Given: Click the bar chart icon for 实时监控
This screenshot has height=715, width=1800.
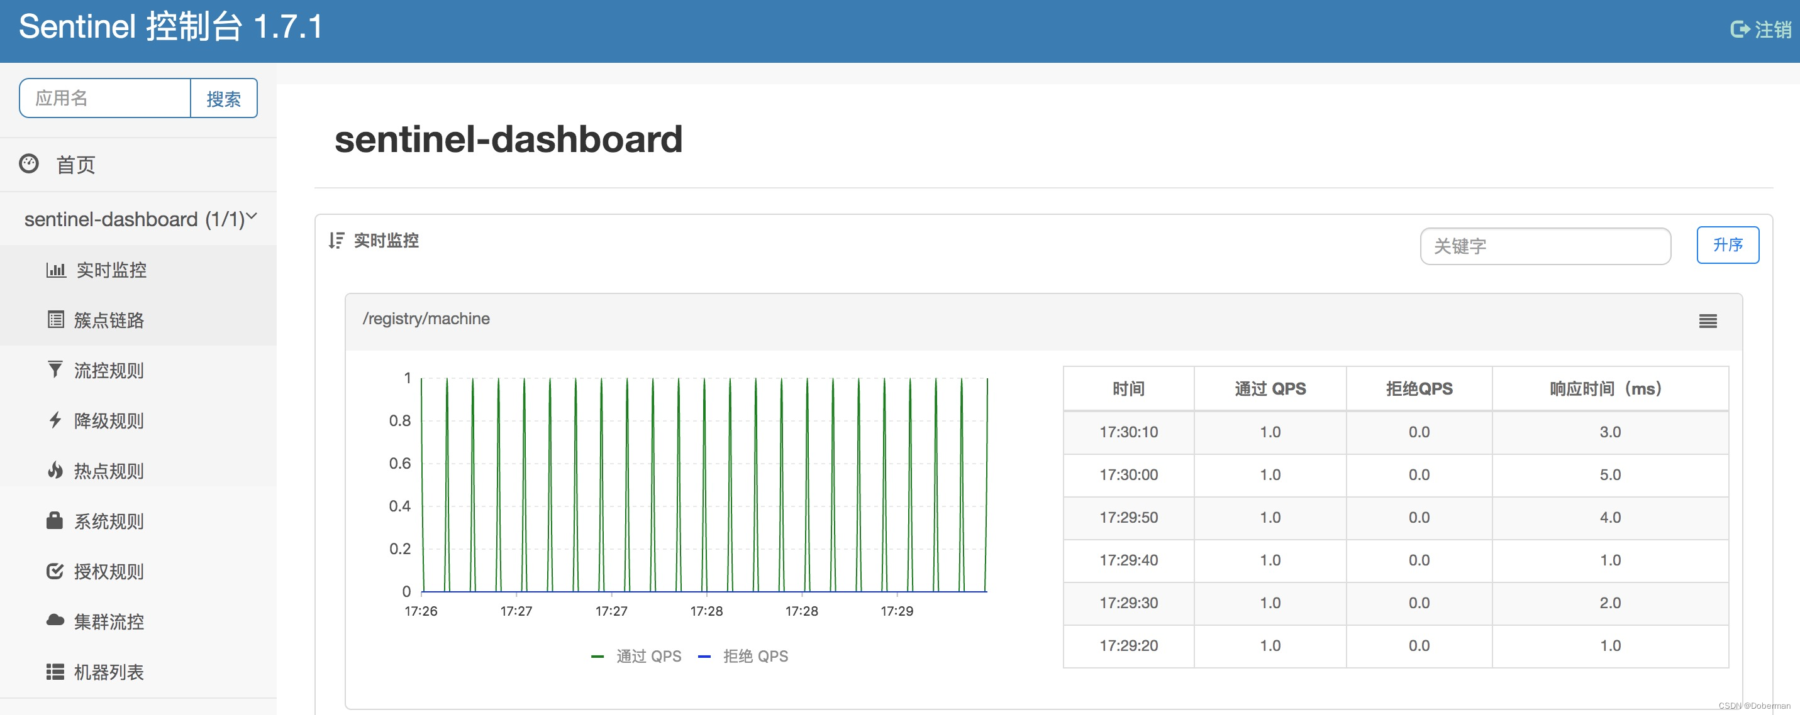Looking at the screenshot, I should [x=56, y=270].
